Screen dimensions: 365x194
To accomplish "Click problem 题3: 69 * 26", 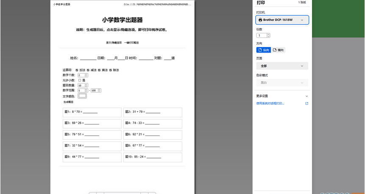I will tap(92, 124).
